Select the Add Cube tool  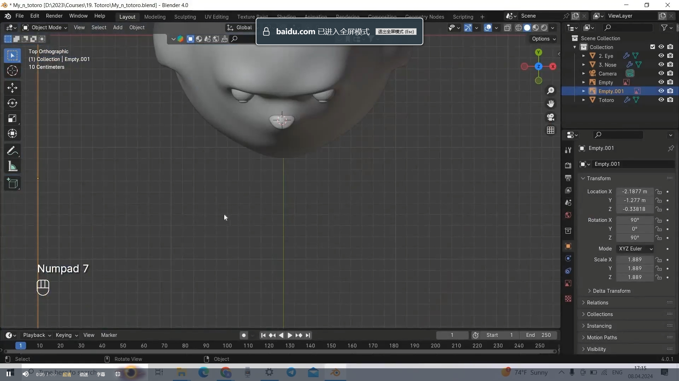[12, 183]
